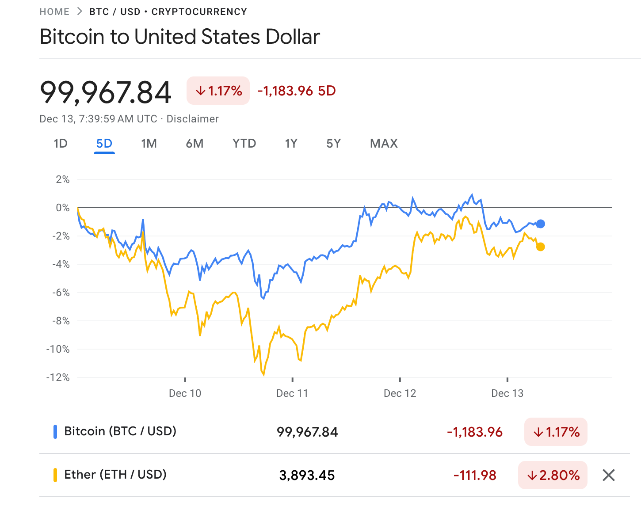Click the Bitcoin row 1.17% change badge
The width and height of the screenshot is (641, 510).
[556, 432]
